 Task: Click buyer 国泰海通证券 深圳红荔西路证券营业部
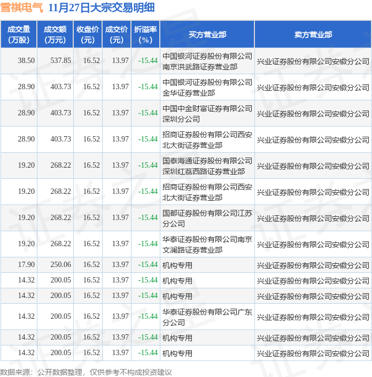click(207, 166)
